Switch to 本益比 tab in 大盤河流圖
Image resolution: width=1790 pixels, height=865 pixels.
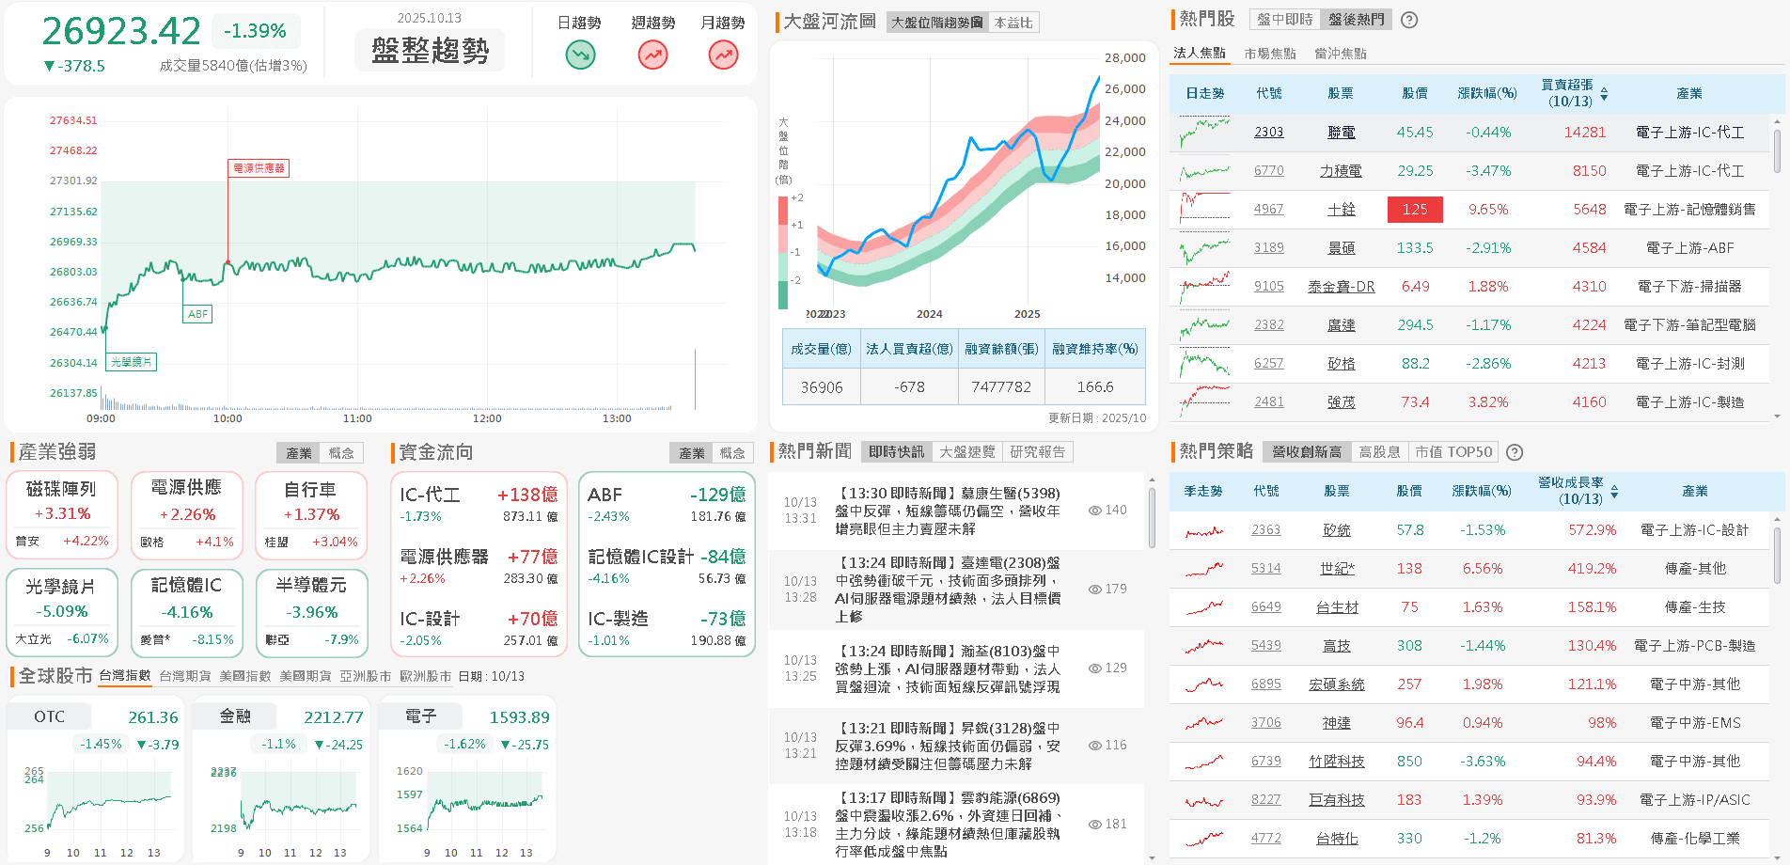click(x=1013, y=23)
